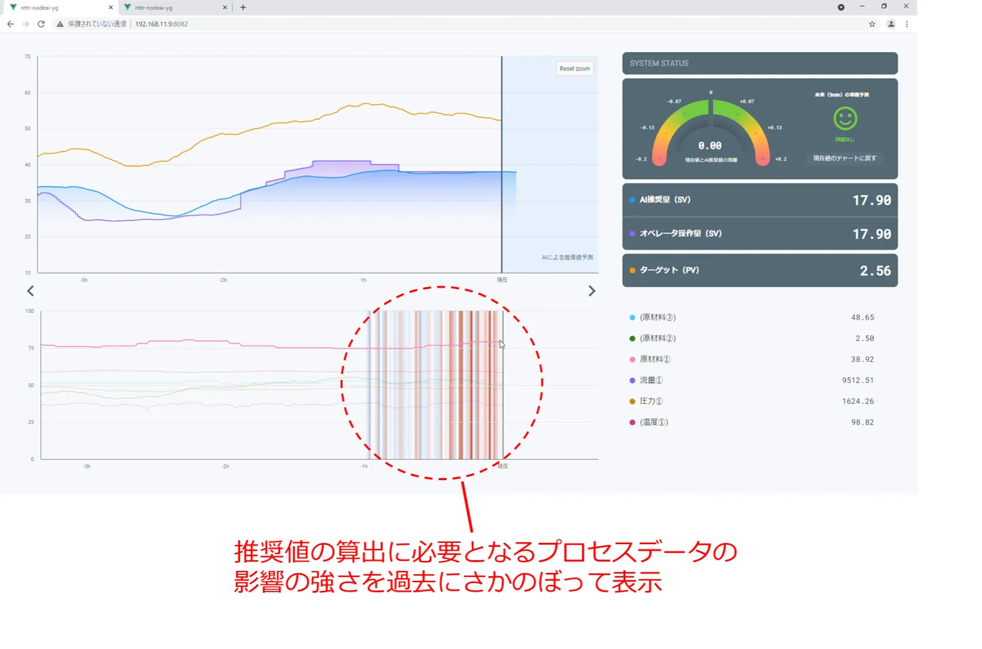Open the Chrome three-dot menu
Viewport: 982px width, 649px height.
click(x=906, y=24)
